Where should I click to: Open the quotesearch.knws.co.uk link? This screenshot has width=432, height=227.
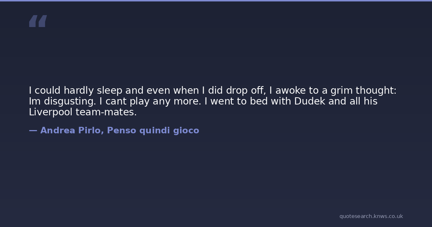click(371, 216)
